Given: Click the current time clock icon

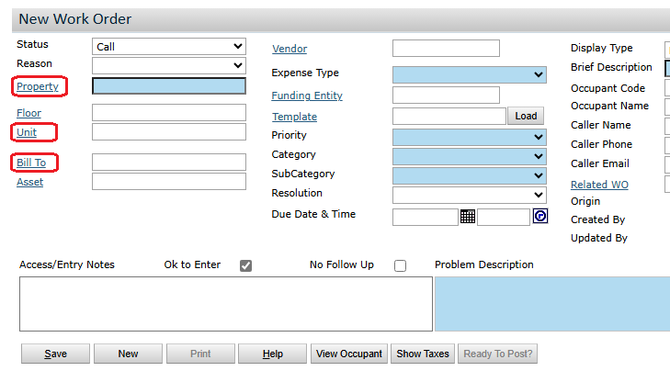Looking at the screenshot, I should point(540,216).
